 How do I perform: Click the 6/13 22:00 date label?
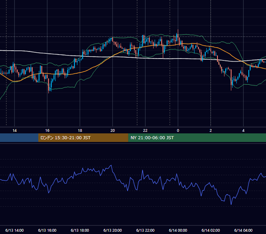[x=145, y=230]
